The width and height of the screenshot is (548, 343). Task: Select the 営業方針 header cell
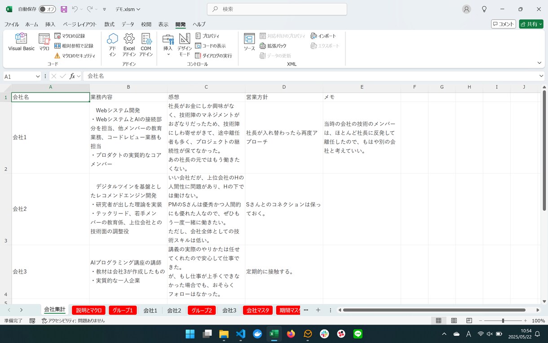284,97
